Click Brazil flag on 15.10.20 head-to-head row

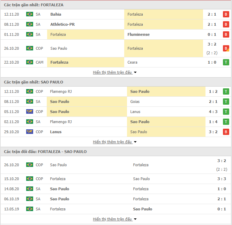pos(30,179)
